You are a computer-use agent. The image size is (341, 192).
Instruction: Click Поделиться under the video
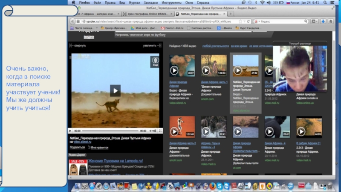77,147
